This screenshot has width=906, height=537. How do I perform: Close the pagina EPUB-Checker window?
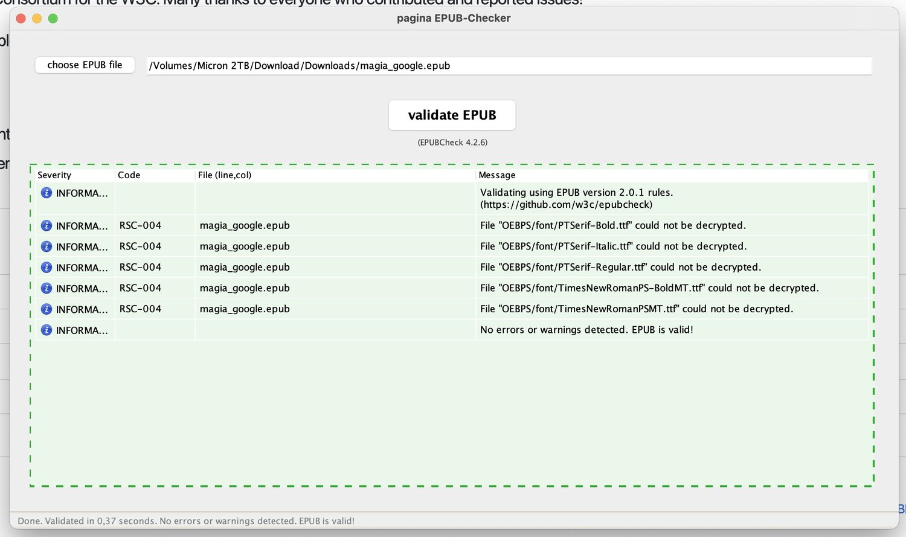coord(21,19)
